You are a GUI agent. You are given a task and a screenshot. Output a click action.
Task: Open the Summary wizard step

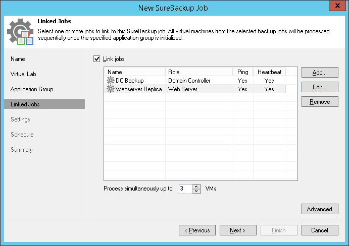point(22,150)
